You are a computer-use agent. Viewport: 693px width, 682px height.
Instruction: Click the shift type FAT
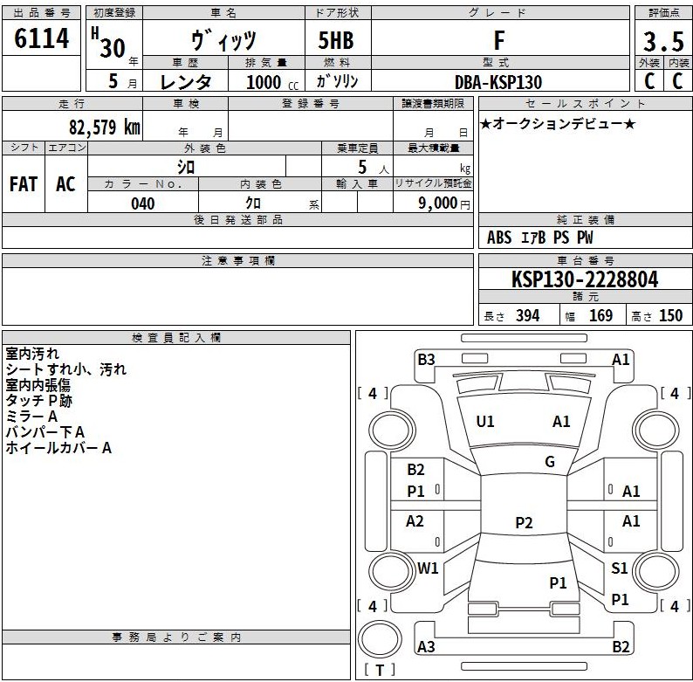click(24, 184)
